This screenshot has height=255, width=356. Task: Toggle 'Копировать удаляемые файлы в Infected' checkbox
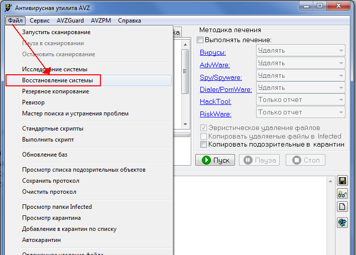pyautogui.click(x=203, y=136)
